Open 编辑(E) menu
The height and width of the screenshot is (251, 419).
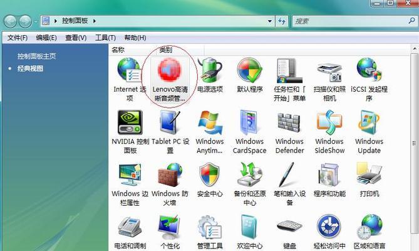click(x=46, y=38)
